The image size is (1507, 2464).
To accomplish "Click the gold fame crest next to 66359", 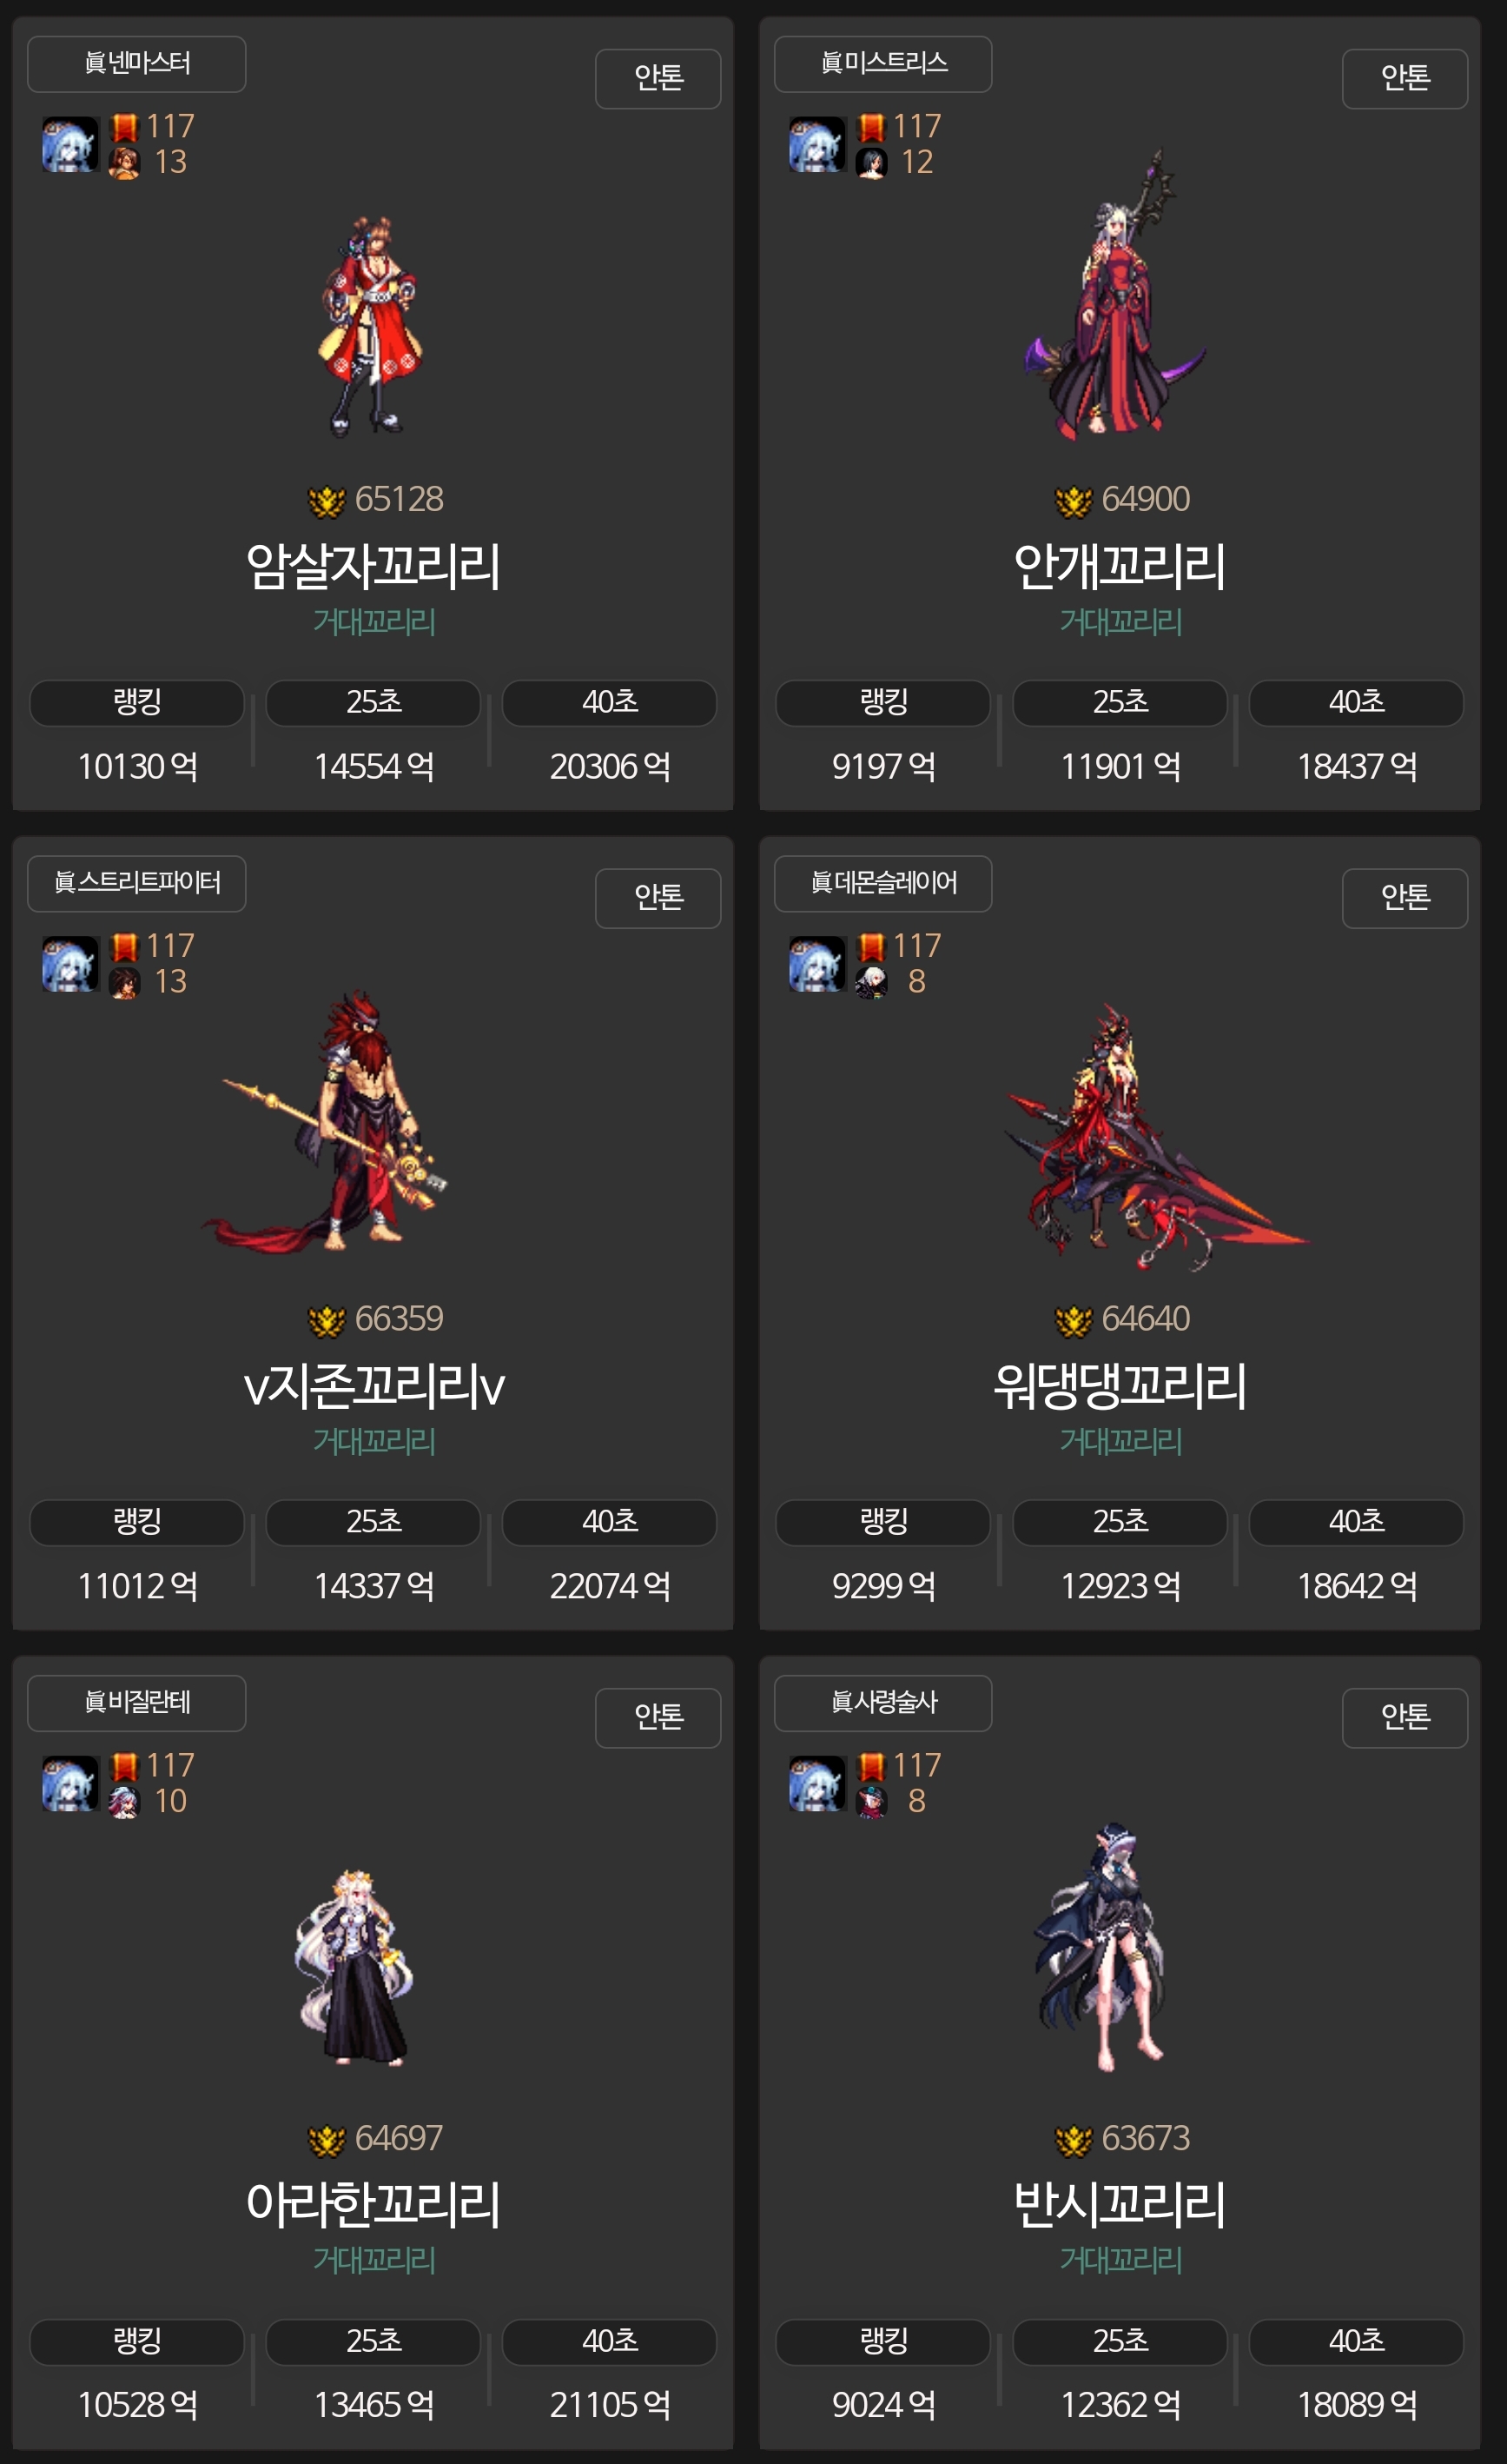I will [327, 1320].
